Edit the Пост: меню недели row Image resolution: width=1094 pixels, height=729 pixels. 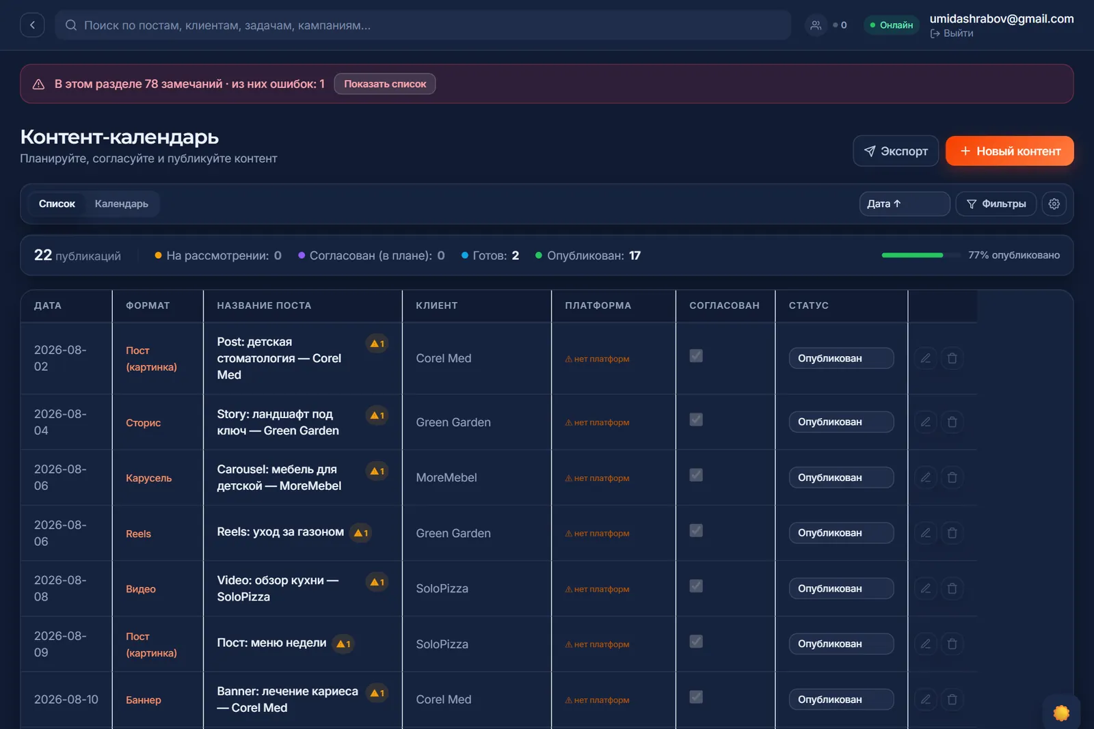[x=926, y=644]
